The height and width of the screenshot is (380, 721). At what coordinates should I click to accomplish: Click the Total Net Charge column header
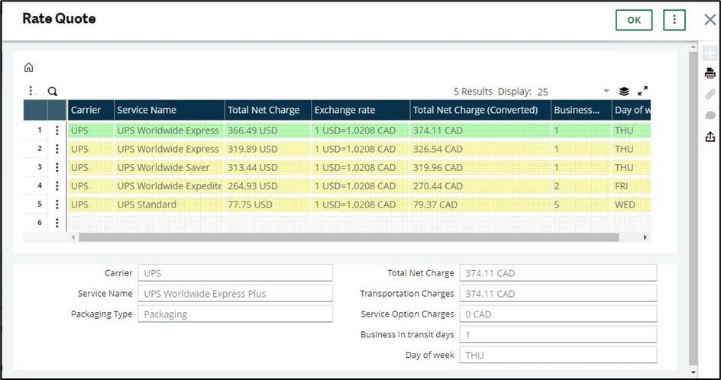click(x=268, y=111)
